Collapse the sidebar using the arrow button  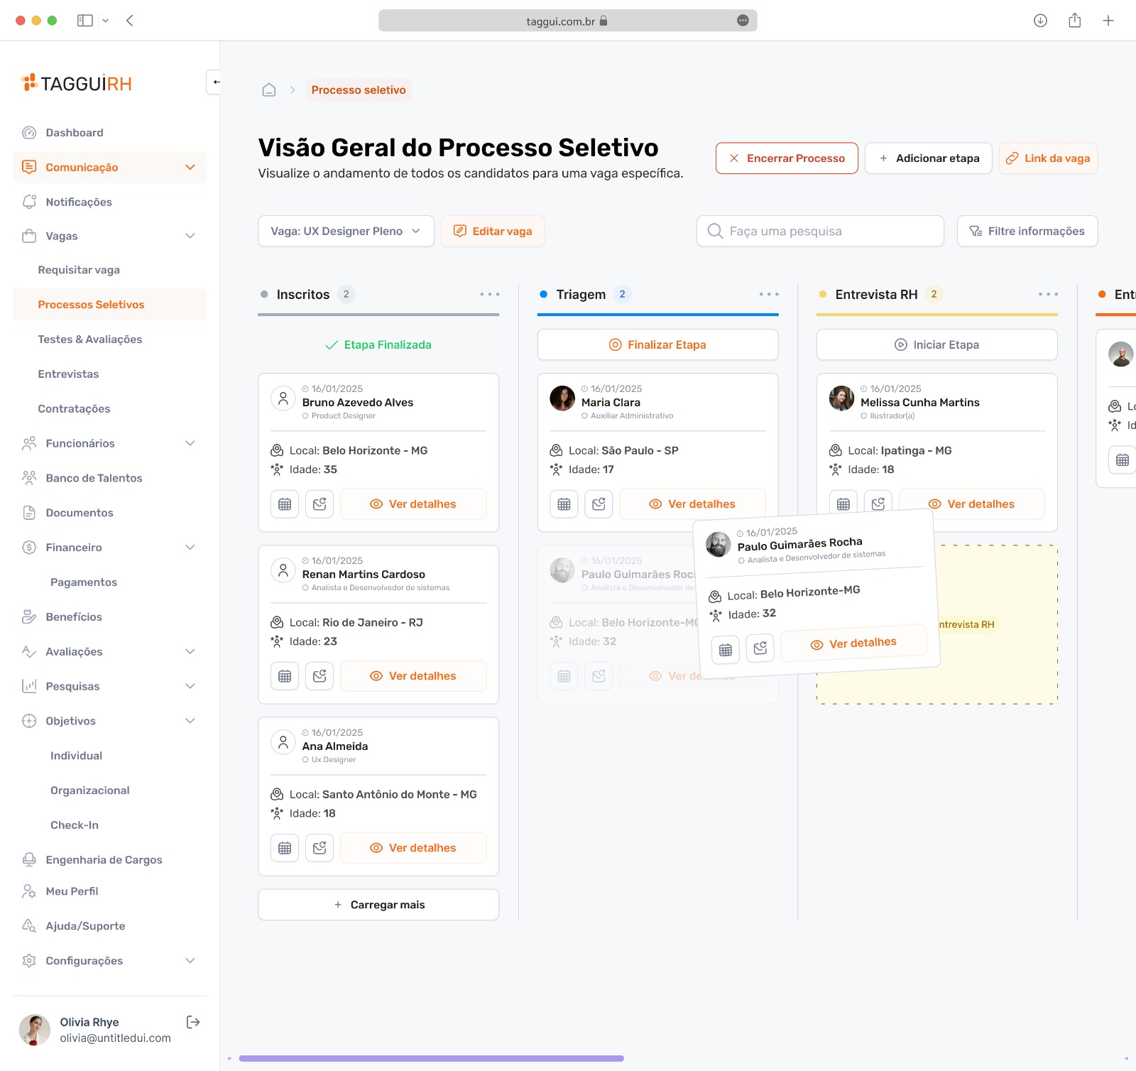click(217, 81)
